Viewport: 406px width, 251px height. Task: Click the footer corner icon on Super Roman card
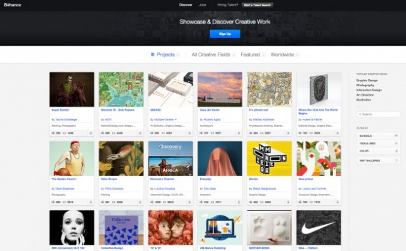tap(91, 133)
